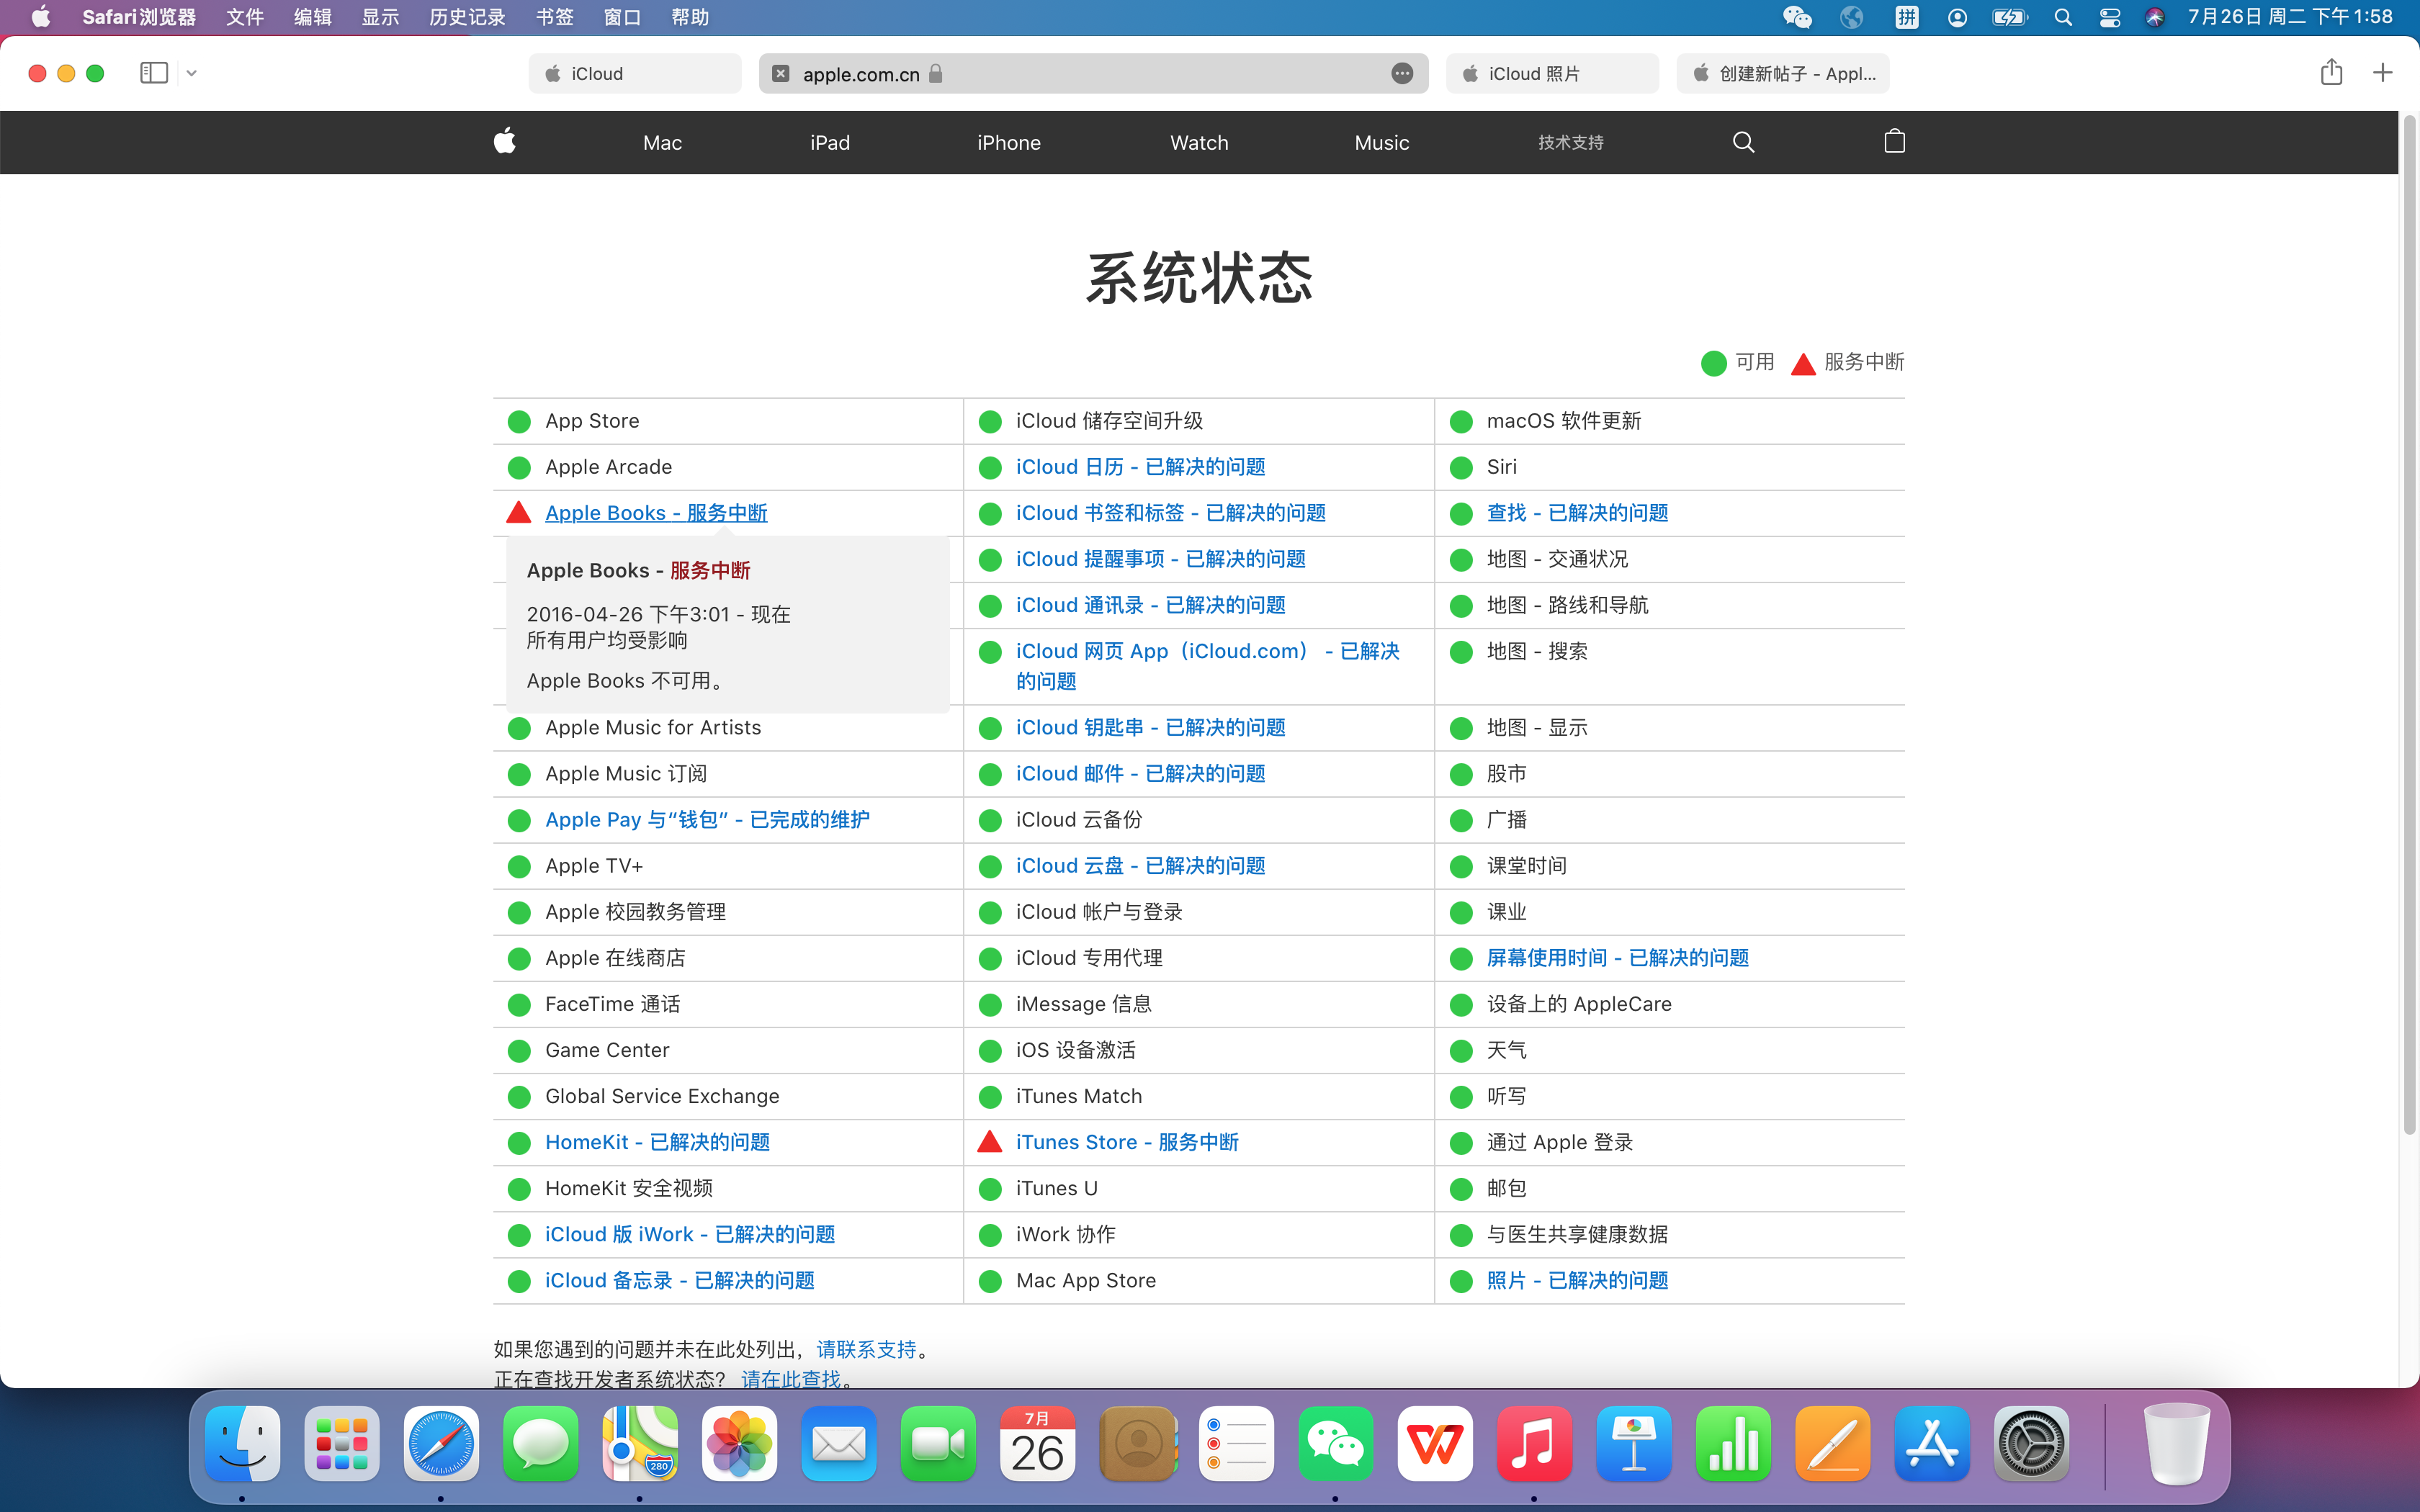Viewport: 2420px width, 1512px height.
Task: Open the search icon in Apple navbar
Action: pos(1743,142)
